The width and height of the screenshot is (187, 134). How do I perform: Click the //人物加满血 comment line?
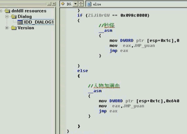[104, 86]
